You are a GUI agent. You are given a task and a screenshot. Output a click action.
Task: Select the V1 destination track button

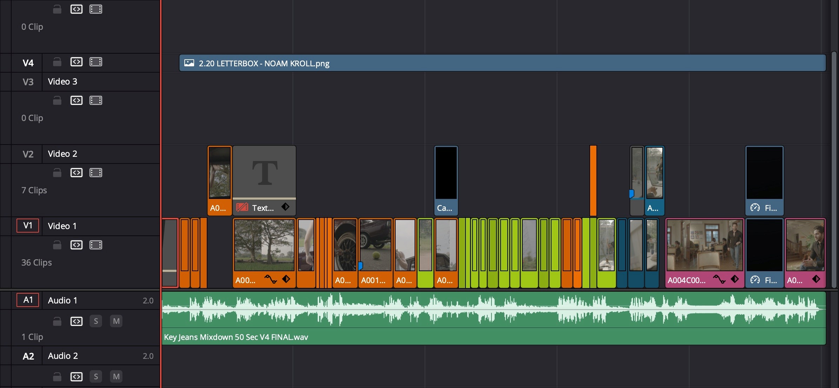(x=28, y=226)
